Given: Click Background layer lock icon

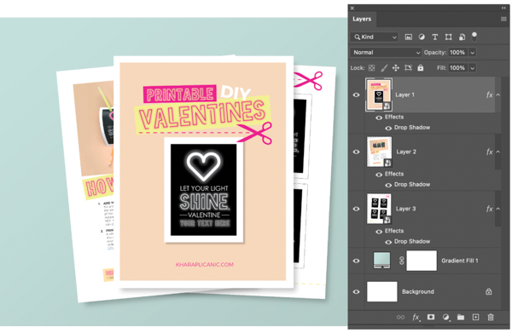Looking at the screenshot, I should pos(488,291).
